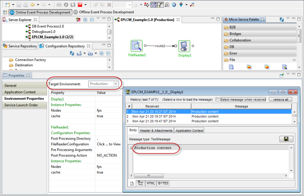The image size is (304, 196).
Task: Click the HTML view button
Action: tap(151, 183)
